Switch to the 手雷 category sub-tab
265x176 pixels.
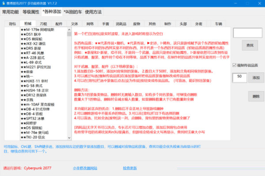pyautogui.click(x=106, y=24)
